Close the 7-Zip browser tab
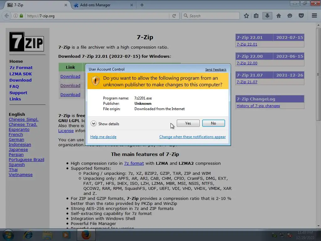Screen dimensions: 321x241 pyautogui.click(x=66, y=5)
